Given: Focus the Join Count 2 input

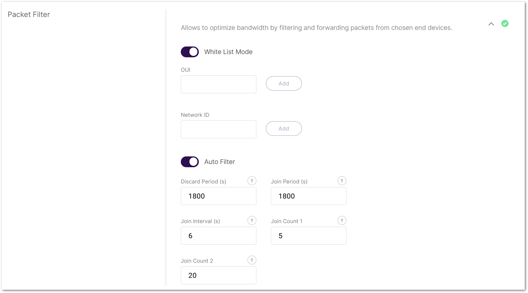Looking at the screenshot, I should [x=219, y=275].
